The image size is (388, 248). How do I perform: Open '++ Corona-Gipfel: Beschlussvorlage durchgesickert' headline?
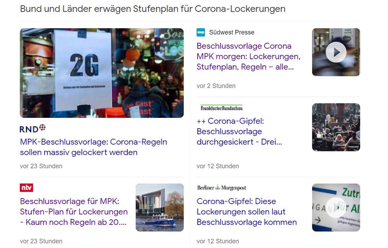[x=239, y=131]
